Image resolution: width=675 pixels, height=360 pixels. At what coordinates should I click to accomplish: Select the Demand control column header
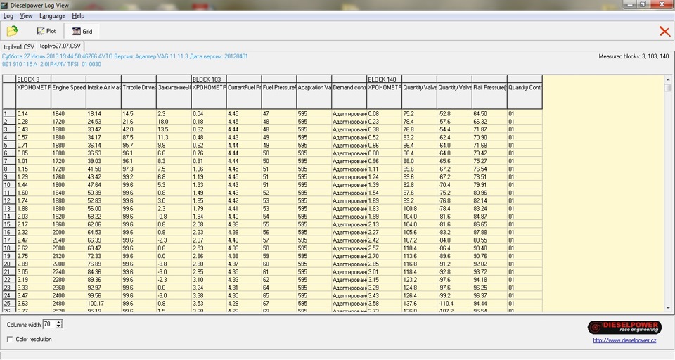(x=349, y=96)
